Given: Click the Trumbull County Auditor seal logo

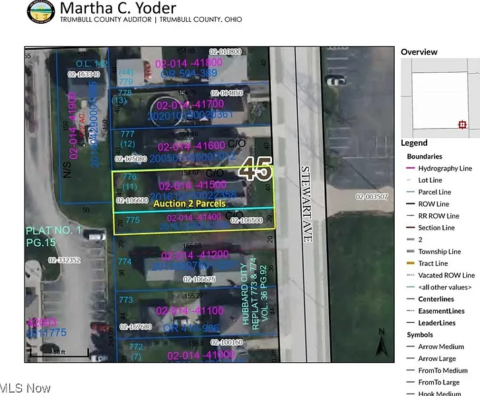Looking at the screenshot, I should (x=41, y=13).
